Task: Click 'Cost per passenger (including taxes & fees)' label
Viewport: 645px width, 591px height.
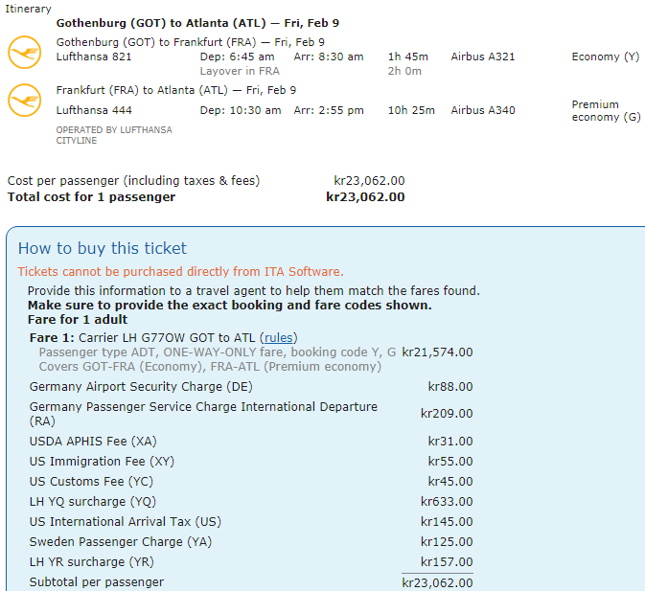Action: click(x=133, y=181)
